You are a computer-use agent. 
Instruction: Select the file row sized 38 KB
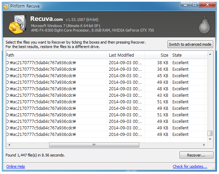tap(106, 62)
